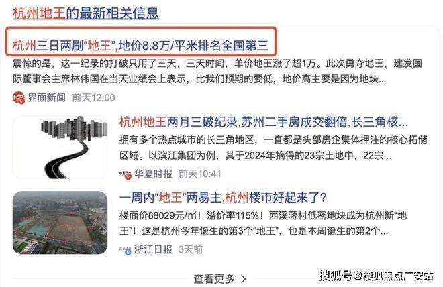Open the 杭州地王两月三破纪录 headline
This screenshot has width=443, height=287.
pyautogui.click(x=264, y=122)
